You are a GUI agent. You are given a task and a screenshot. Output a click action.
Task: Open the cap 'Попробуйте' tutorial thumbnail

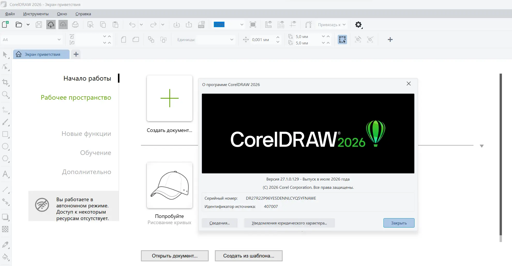click(170, 185)
